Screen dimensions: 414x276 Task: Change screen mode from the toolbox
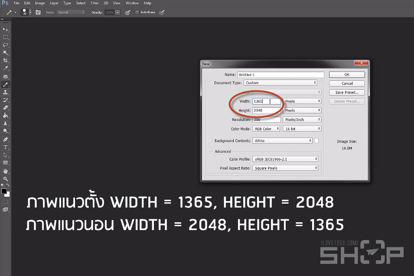tap(5, 210)
